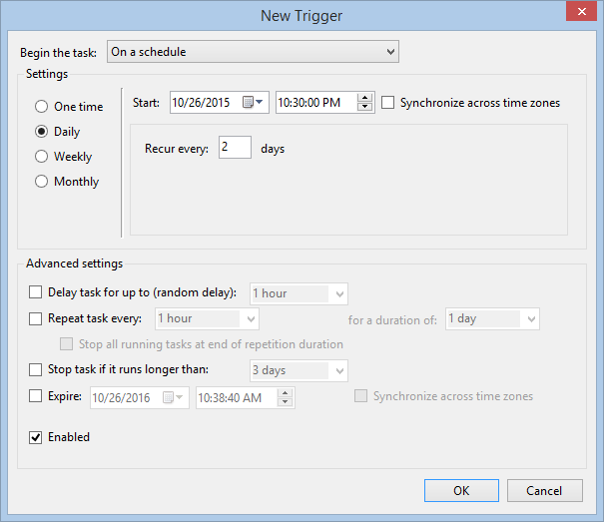
Task: Enable Synchronize across time zones for Start
Action: (388, 103)
